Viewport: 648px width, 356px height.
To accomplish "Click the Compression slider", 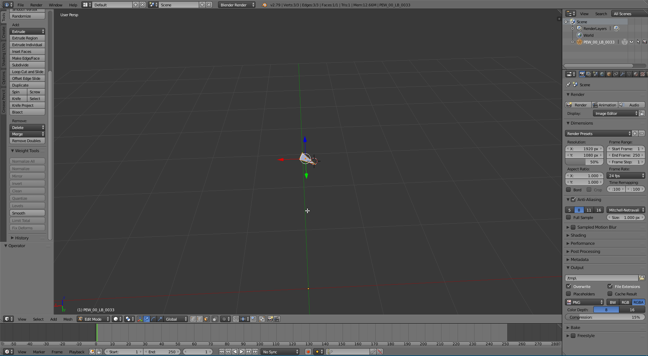I will click(605, 317).
